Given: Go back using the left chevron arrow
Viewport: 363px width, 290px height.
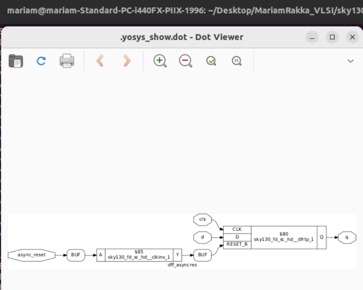Looking at the screenshot, I should click(99, 61).
